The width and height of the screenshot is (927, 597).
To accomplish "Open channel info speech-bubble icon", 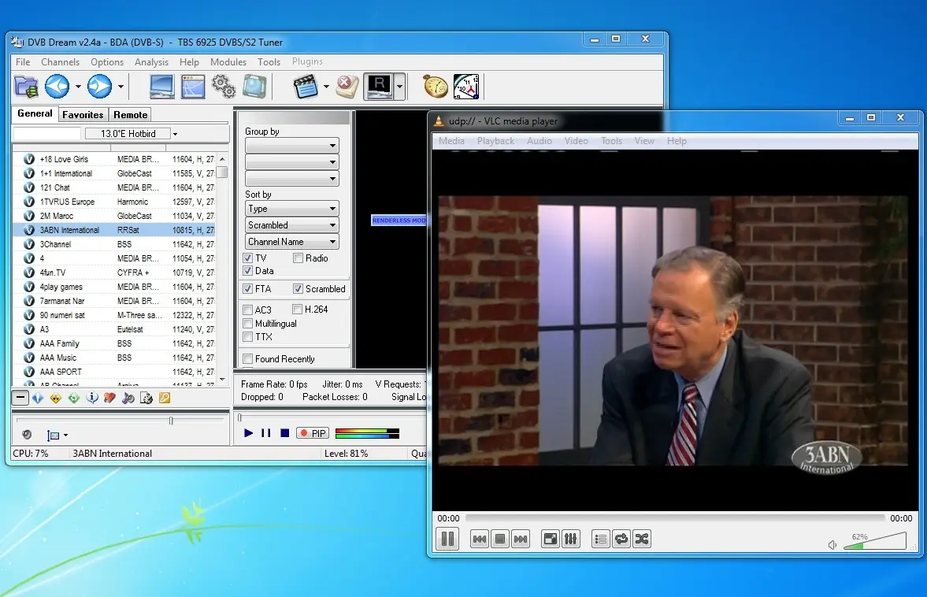I will 92,398.
